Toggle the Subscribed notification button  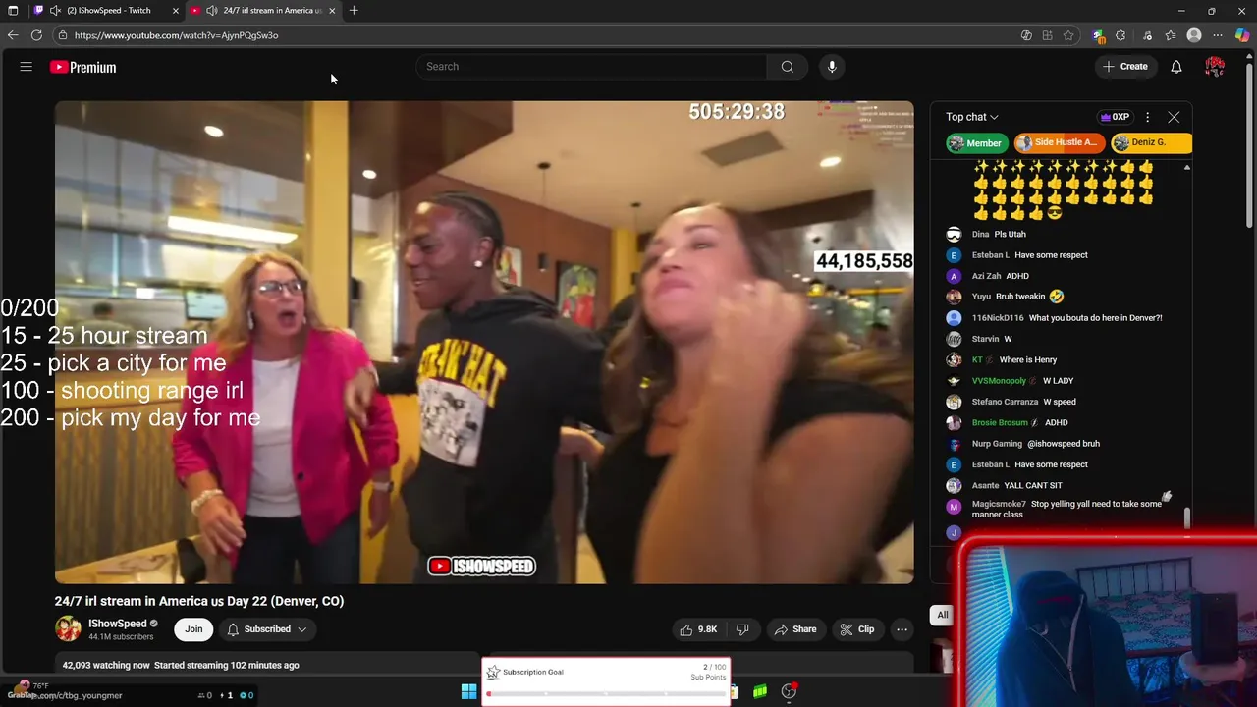pyautogui.click(x=267, y=629)
